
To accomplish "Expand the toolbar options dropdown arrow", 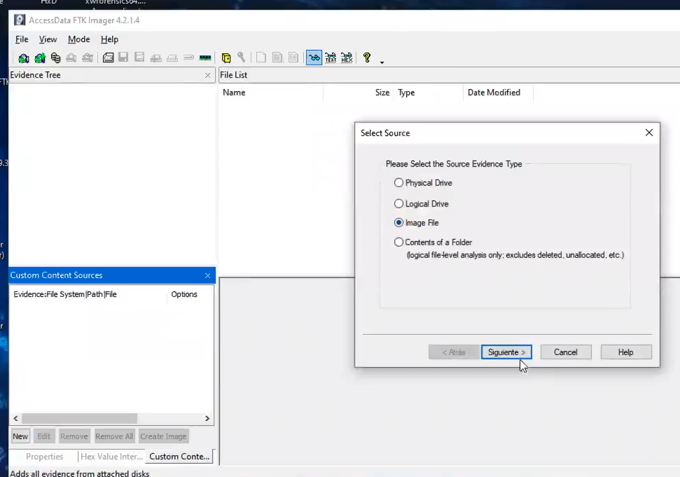I will [x=382, y=62].
